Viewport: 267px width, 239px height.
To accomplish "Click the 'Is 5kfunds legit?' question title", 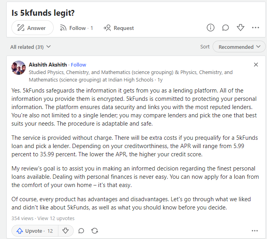I will [x=43, y=13].
